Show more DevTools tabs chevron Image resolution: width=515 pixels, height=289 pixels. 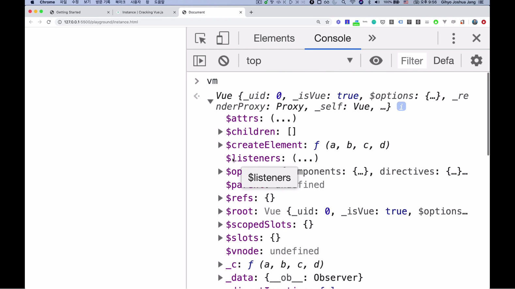click(x=372, y=38)
